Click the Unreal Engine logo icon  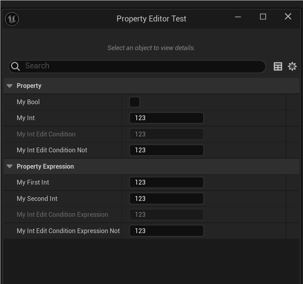[12, 19]
